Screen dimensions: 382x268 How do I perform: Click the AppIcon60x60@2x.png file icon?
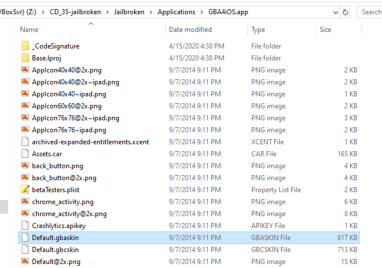pyautogui.click(x=25, y=105)
